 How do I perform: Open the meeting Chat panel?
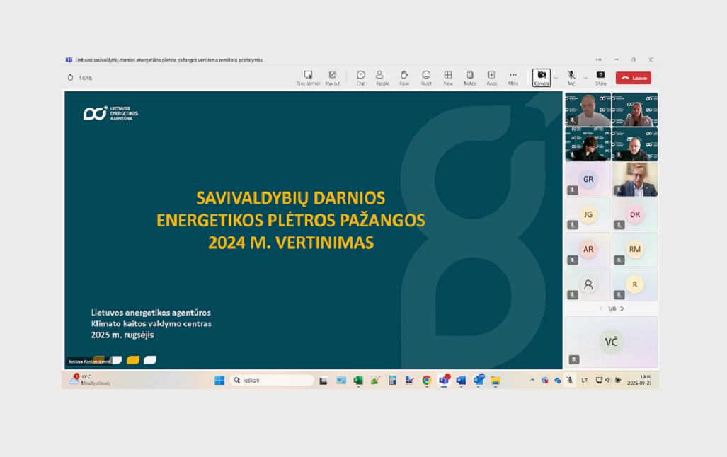pos(361,78)
